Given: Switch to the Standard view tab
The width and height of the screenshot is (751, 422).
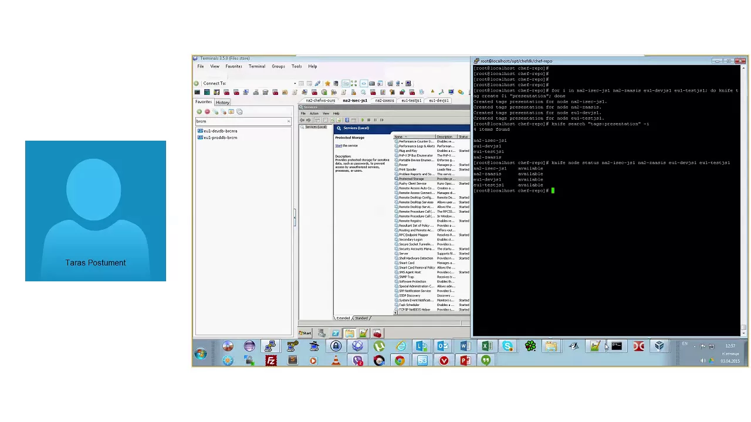Looking at the screenshot, I should [361, 318].
